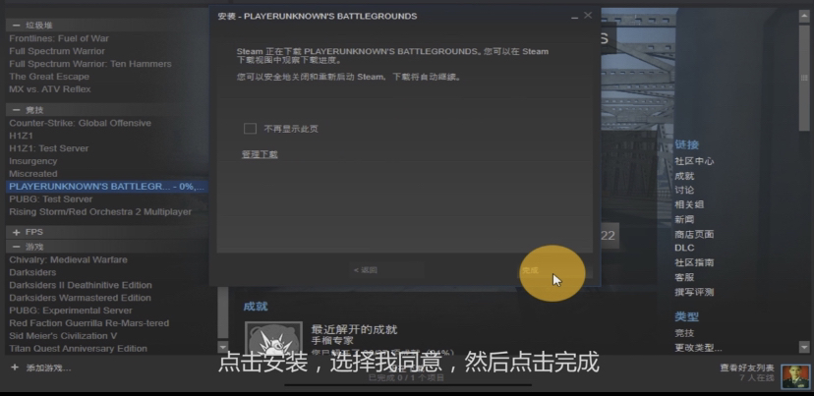Select Darksiders in the 游戏 list
This screenshot has width=814, height=396.
[x=32, y=272]
